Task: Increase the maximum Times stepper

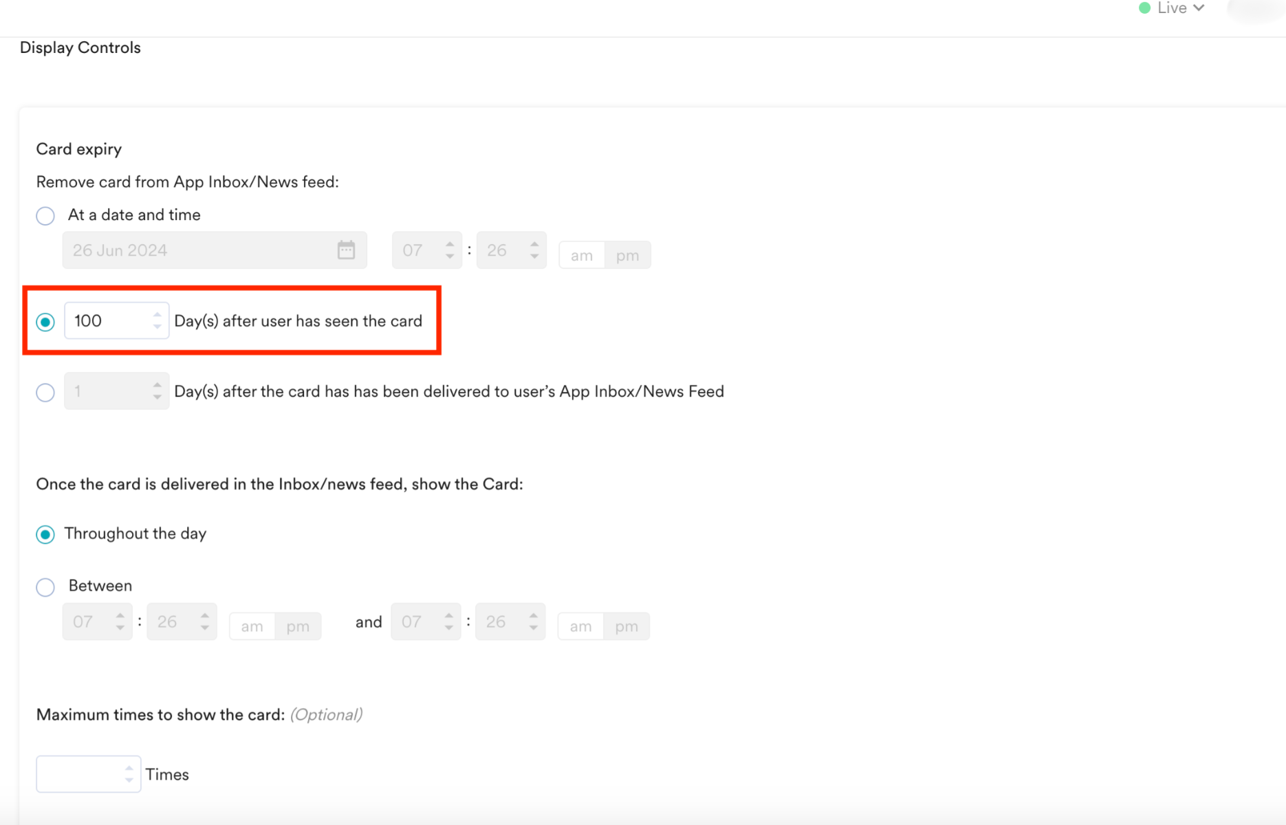Action: (129, 769)
